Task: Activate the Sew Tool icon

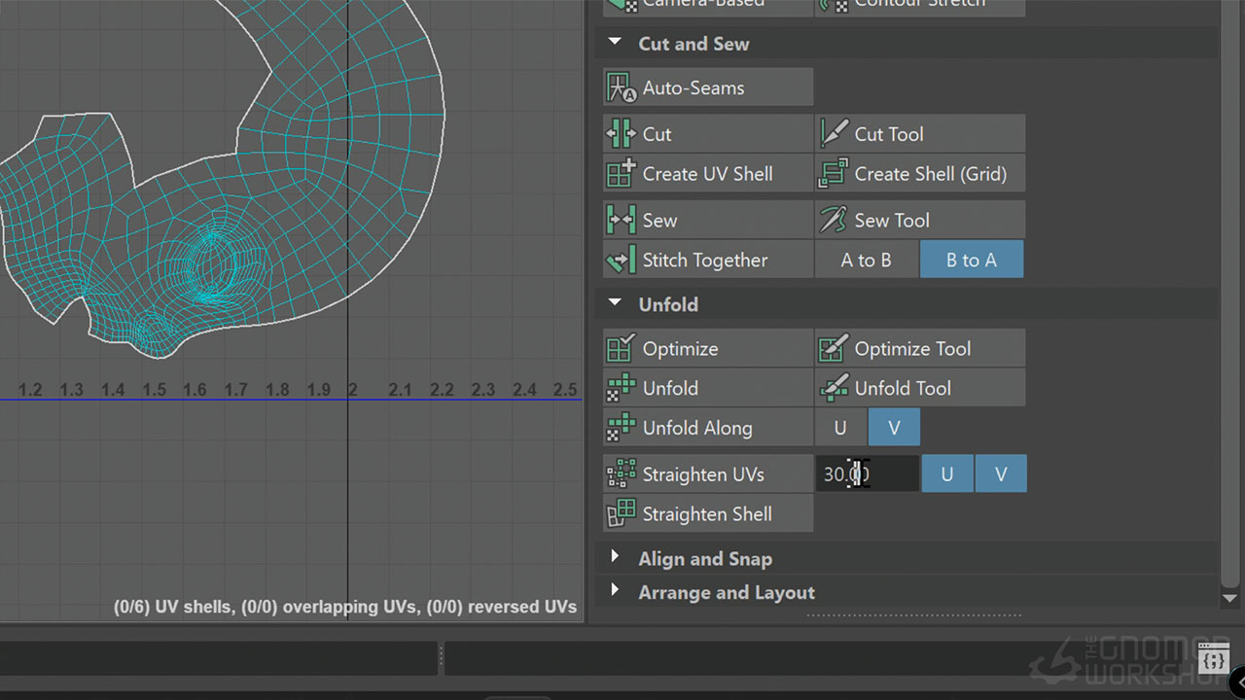Action: point(834,221)
